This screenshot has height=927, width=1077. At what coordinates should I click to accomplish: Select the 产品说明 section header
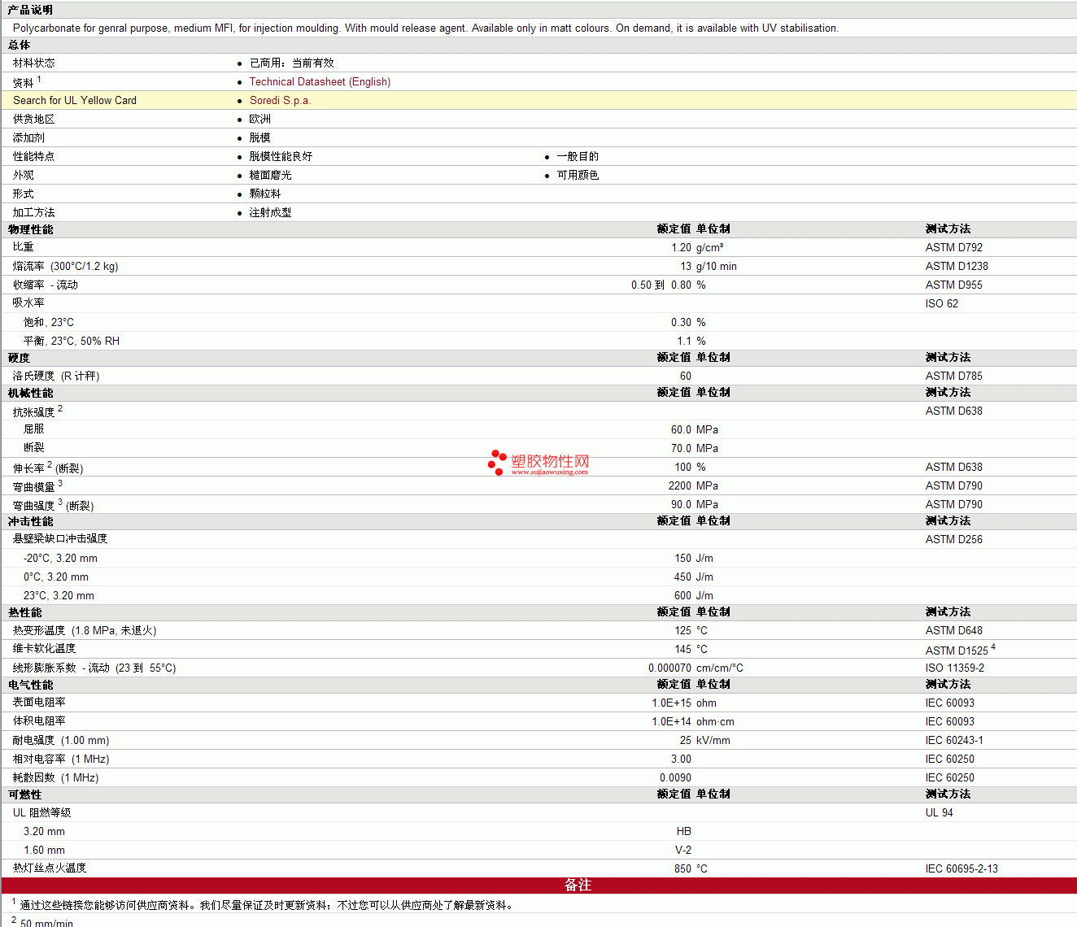pyautogui.click(x=30, y=10)
